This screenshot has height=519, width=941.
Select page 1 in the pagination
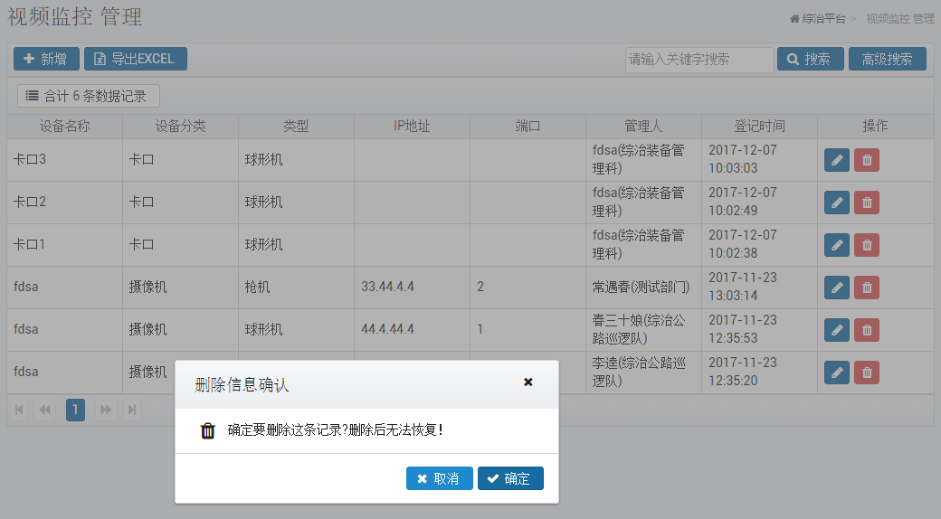(x=75, y=410)
